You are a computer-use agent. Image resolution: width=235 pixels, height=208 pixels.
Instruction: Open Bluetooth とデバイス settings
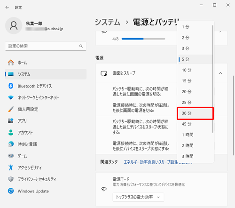pyautogui.click(x=46, y=86)
